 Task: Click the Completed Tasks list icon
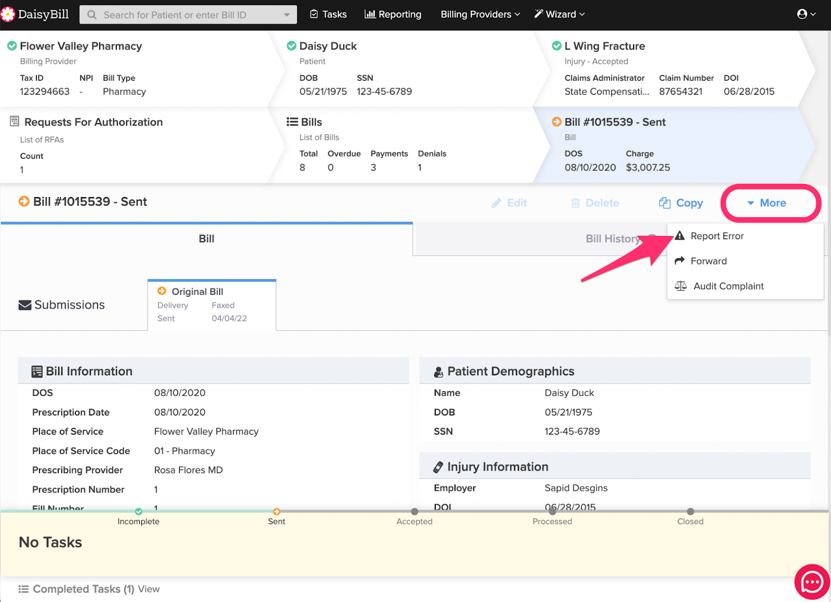click(x=23, y=589)
